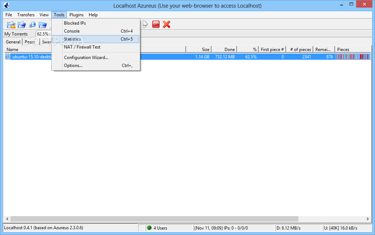Click the second open-torrent folder icon
Screen dimensions: 375x235
[x=21, y=25]
